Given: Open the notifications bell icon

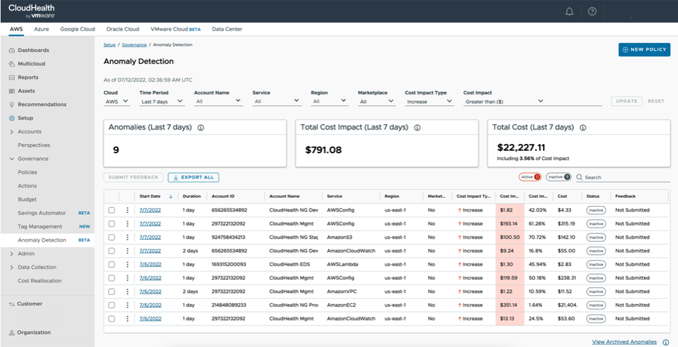Looking at the screenshot, I should (569, 12).
